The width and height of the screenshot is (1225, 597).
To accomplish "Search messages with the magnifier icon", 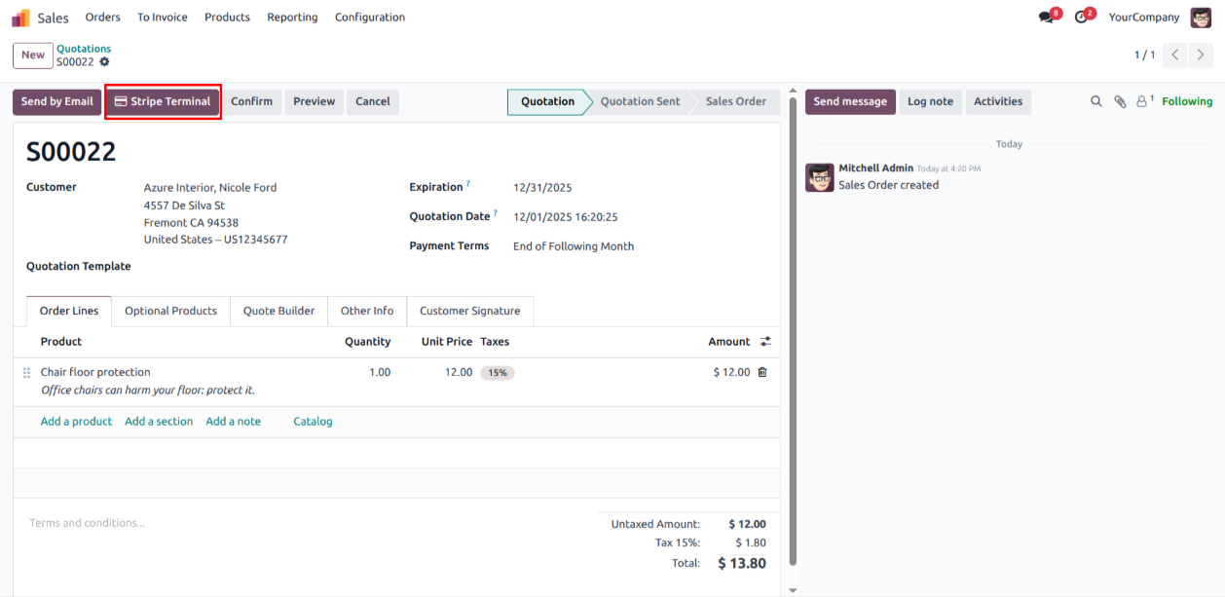I will click(x=1095, y=101).
